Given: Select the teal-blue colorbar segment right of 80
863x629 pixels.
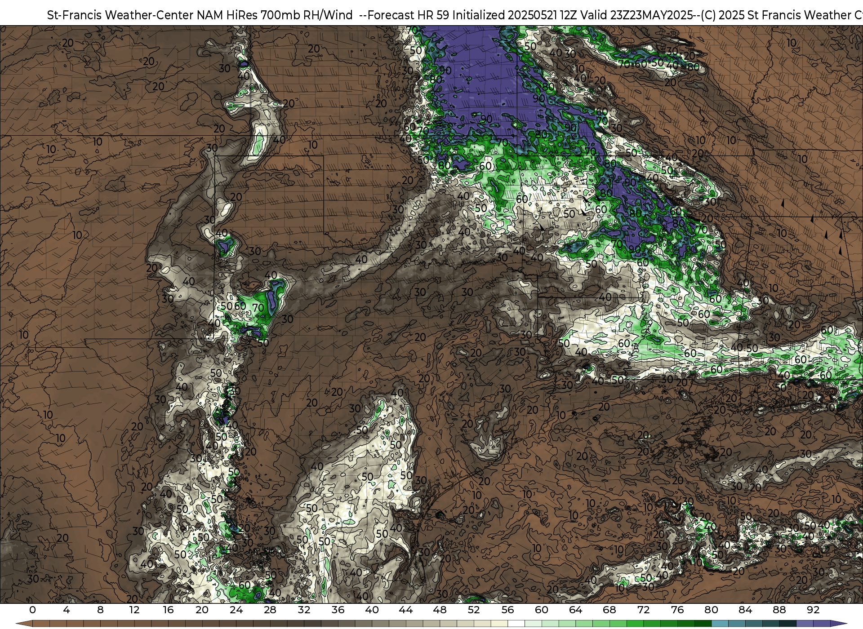Looking at the screenshot, I should pos(720,624).
